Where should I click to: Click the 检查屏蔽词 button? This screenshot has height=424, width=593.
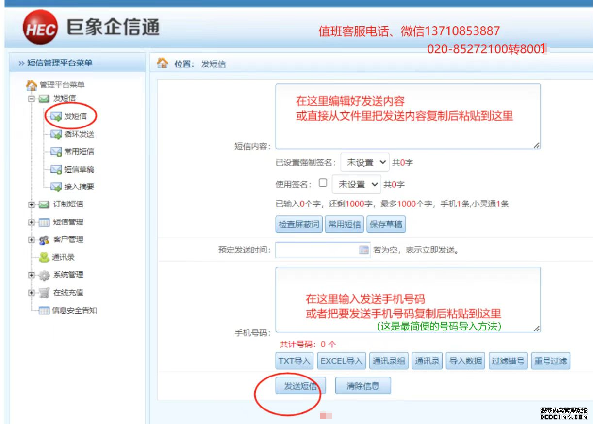[298, 224]
